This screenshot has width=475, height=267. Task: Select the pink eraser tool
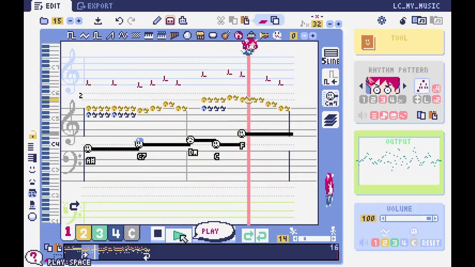point(170,21)
